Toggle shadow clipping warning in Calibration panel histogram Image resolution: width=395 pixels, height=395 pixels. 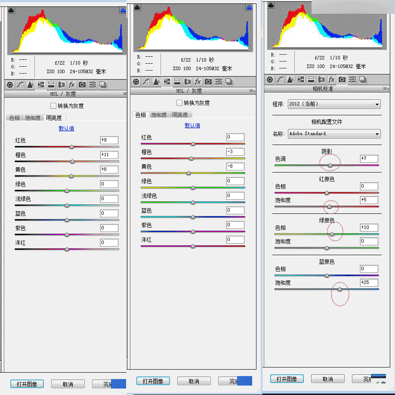pyautogui.click(x=271, y=5)
